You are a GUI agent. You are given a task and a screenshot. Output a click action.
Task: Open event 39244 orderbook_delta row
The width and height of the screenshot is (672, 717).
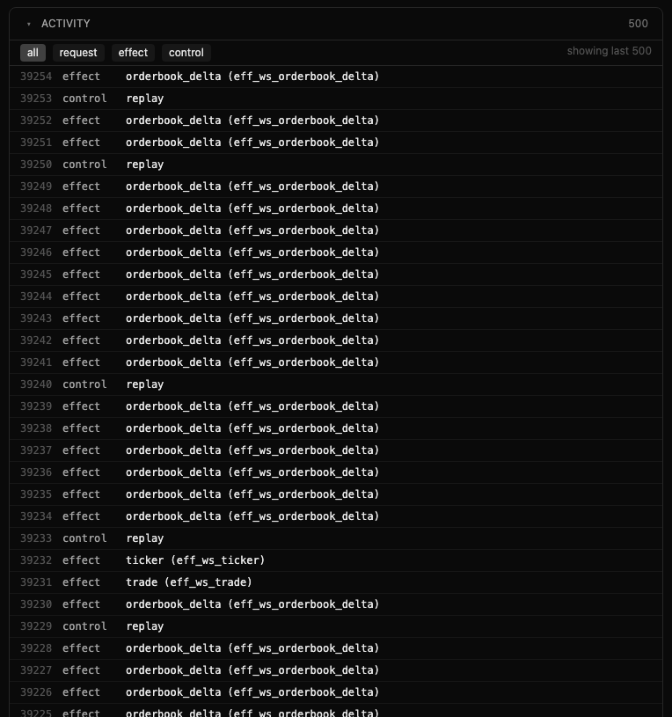pos(336,296)
